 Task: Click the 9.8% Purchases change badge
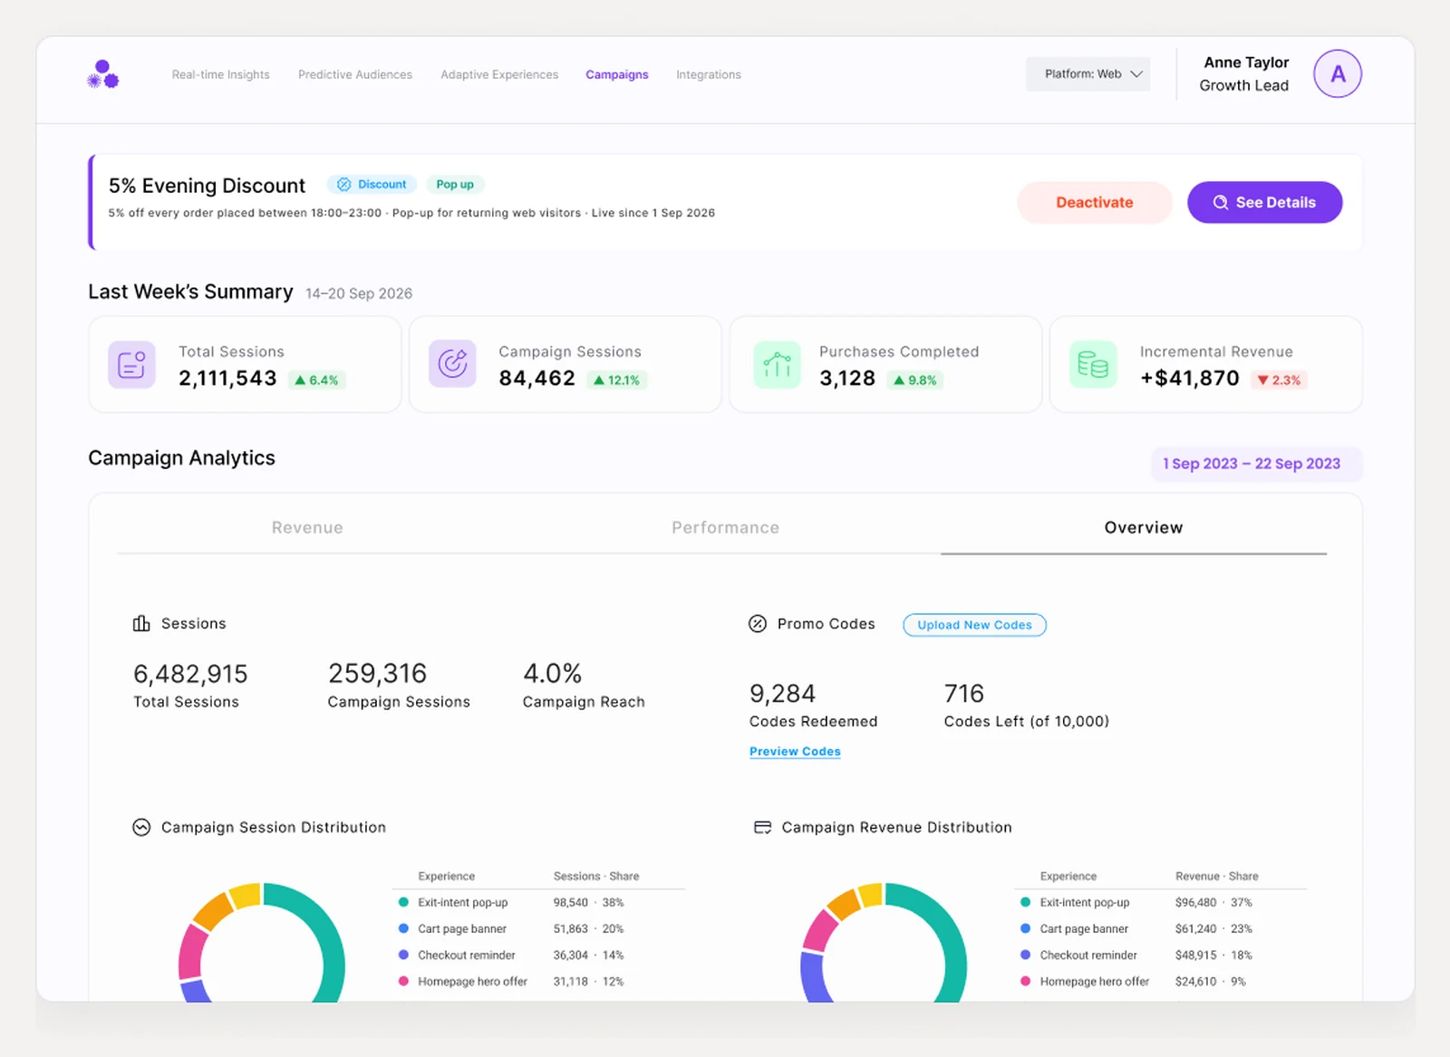[x=915, y=380]
